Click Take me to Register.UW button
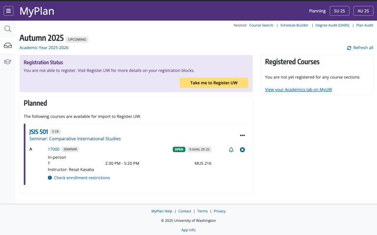Screen dimensions: 377x235 (214, 82)
